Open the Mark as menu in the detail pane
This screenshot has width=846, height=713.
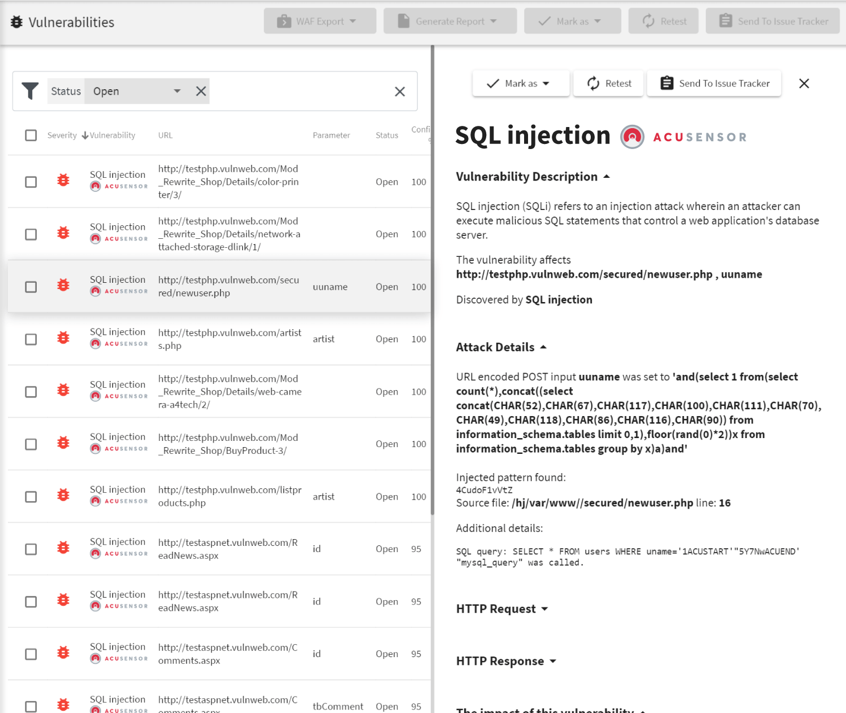coord(521,83)
